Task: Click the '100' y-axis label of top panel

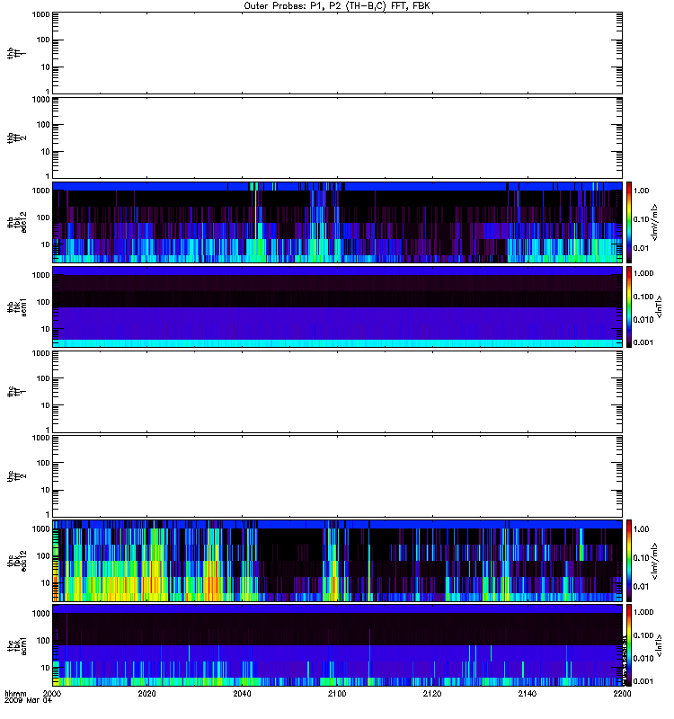Action: pos(43,40)
